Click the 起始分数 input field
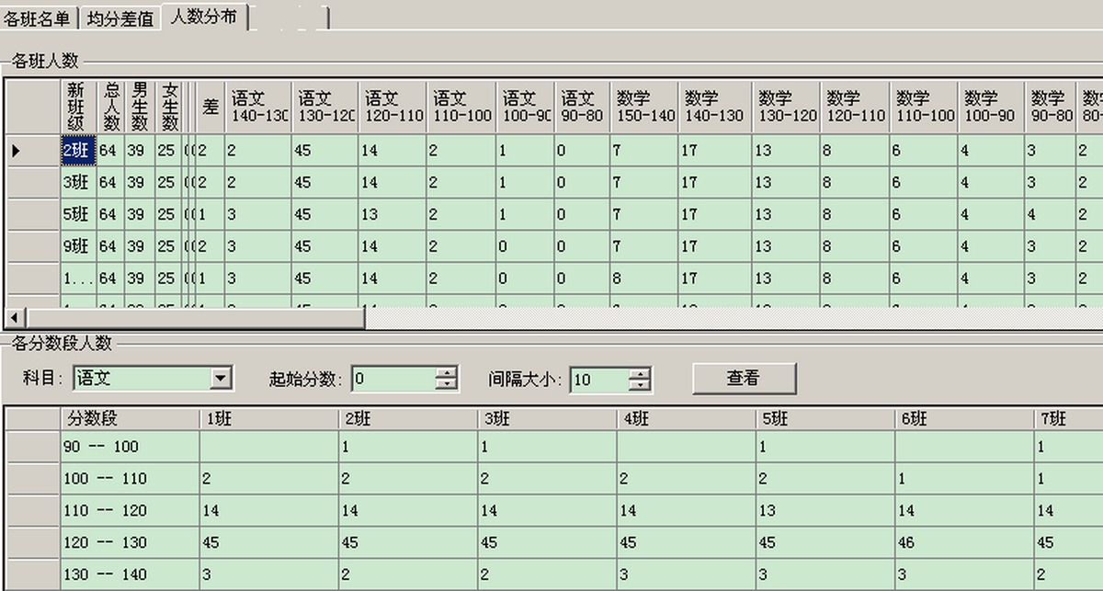This screenshot has height=591, width=1103. point(392,378)
